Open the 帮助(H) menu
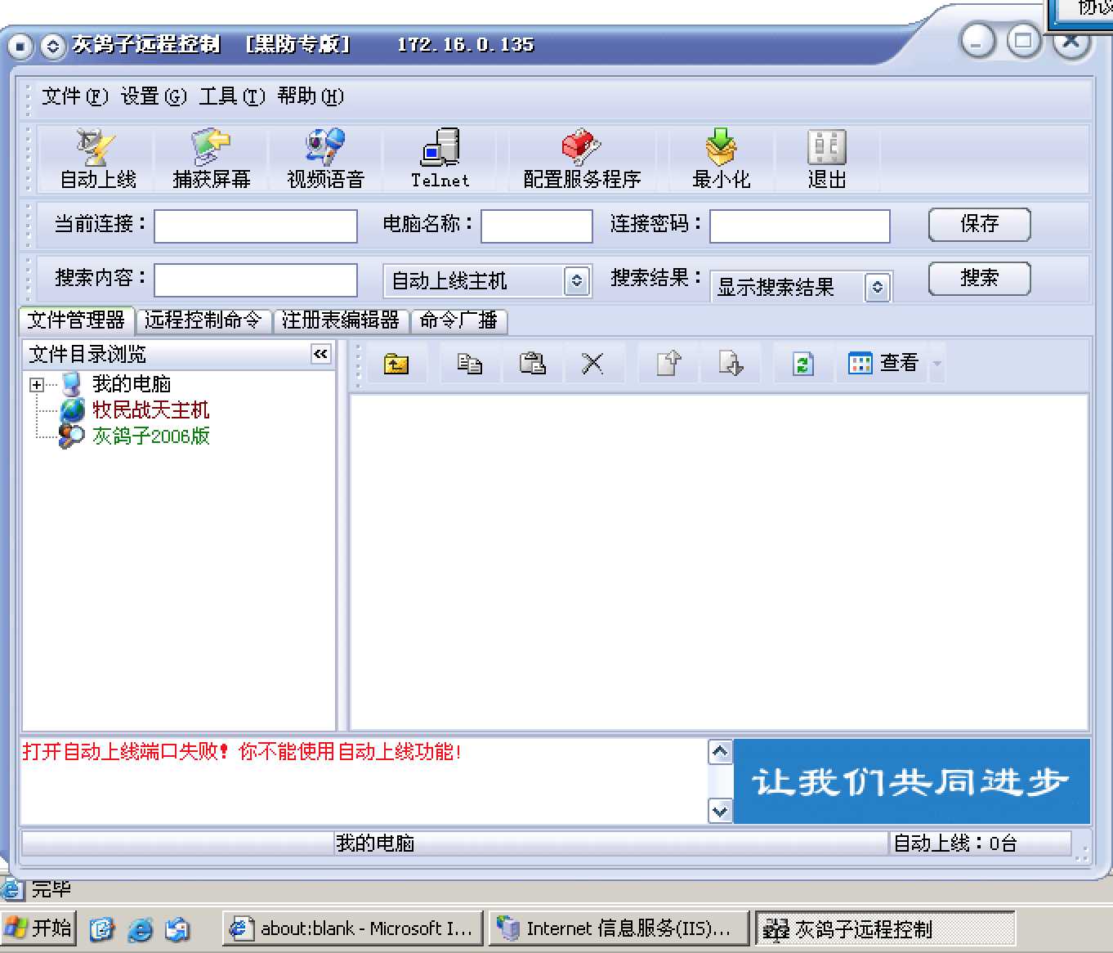 click(311, 96)
